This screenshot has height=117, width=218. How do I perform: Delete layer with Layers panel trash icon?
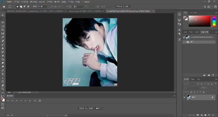213,115
